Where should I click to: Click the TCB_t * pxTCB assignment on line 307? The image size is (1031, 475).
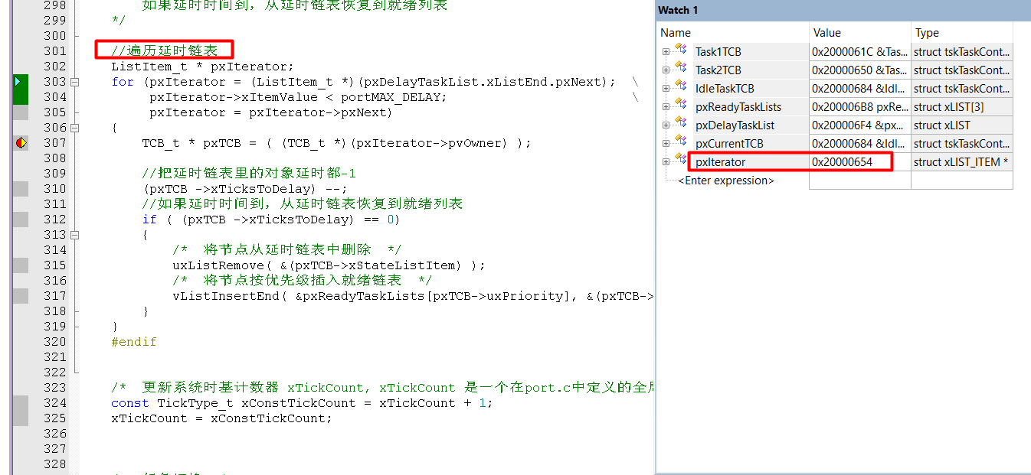pyautogui.click(x=336, y=143)
